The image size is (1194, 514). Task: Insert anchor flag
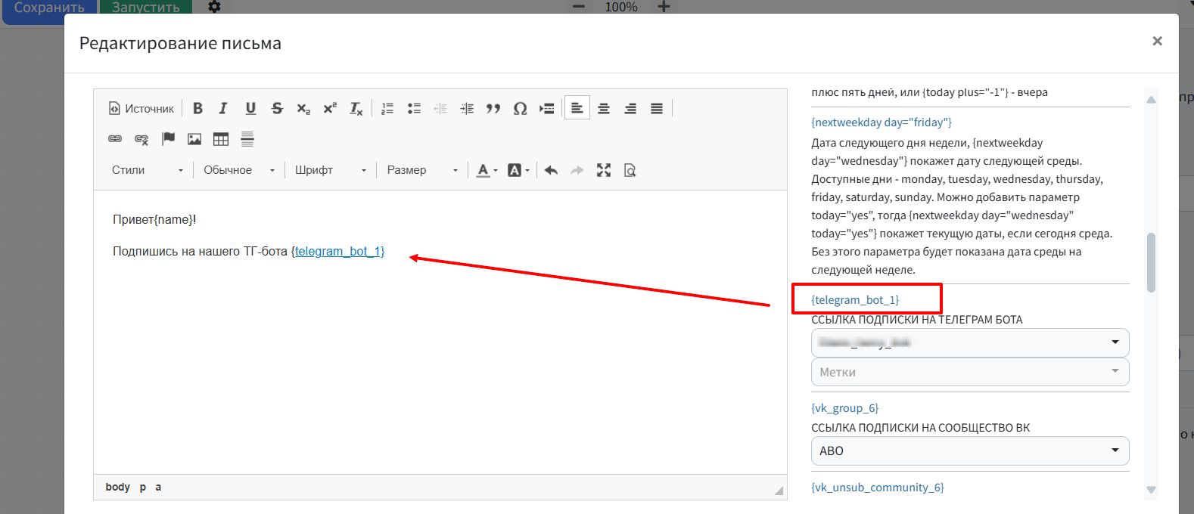(168, 139)
